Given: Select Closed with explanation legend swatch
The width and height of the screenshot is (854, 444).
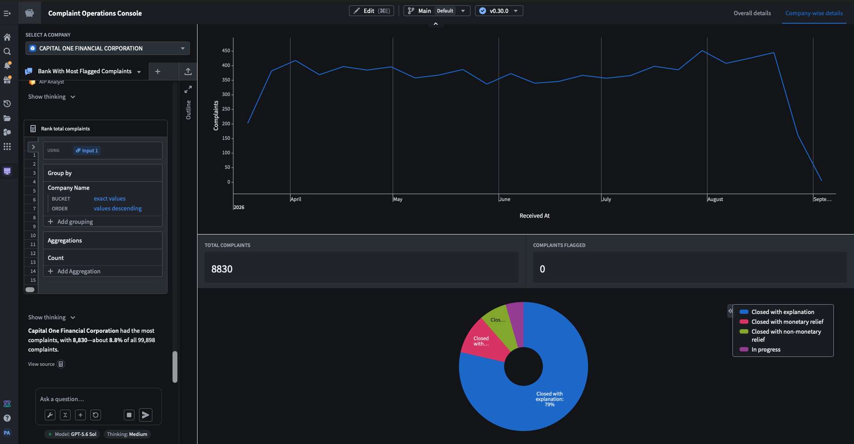Looking at the screenshot, I should [x=744, y=312].
